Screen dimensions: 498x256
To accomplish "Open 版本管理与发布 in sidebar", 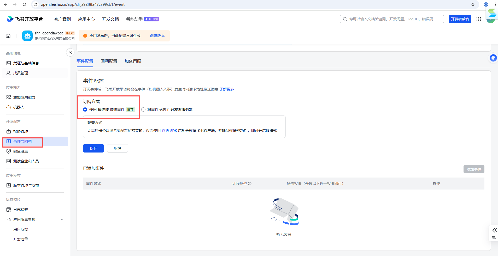I will [26, 185].
